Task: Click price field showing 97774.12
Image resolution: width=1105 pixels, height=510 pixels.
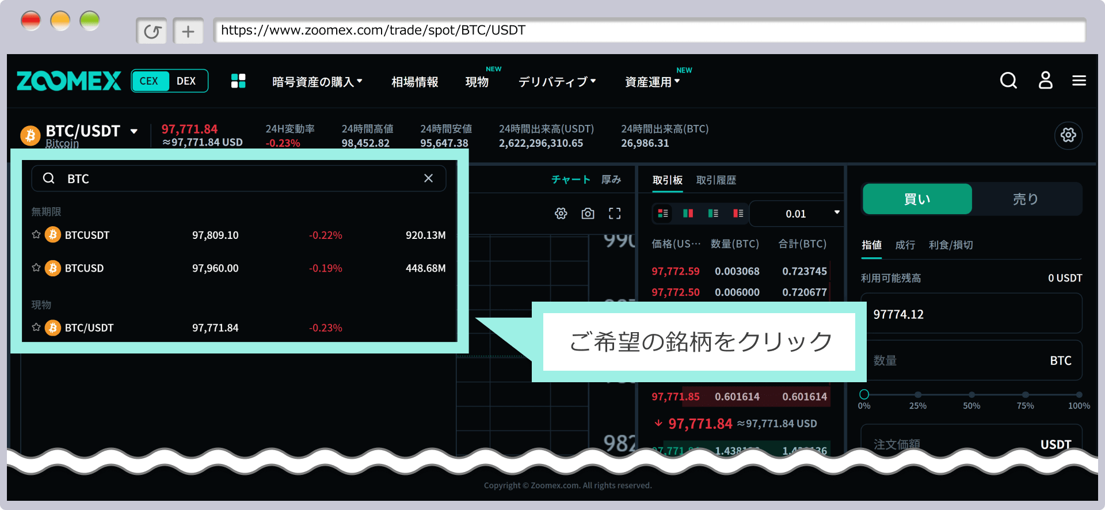Action: [971, 314]
